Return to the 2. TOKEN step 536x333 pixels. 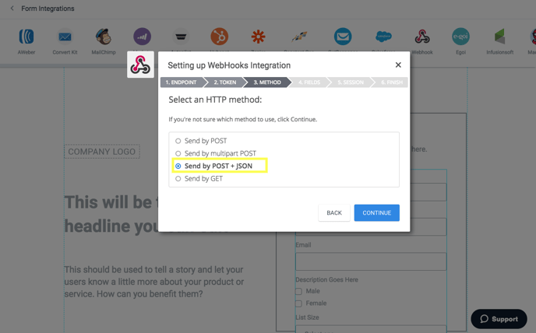click(x=225, y=82)
